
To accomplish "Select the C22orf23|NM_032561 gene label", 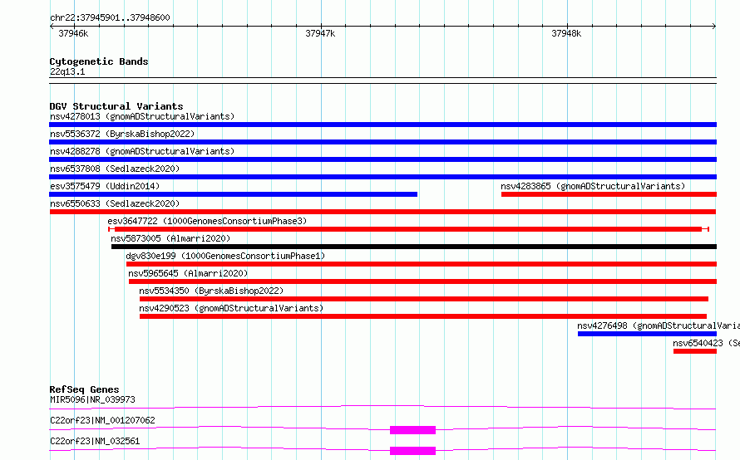I will point(95,441).
